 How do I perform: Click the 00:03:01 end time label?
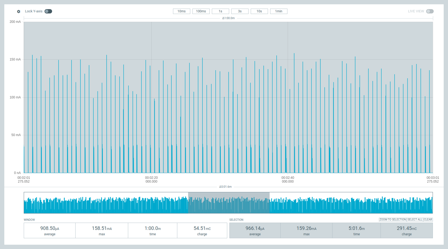(433, 180)
